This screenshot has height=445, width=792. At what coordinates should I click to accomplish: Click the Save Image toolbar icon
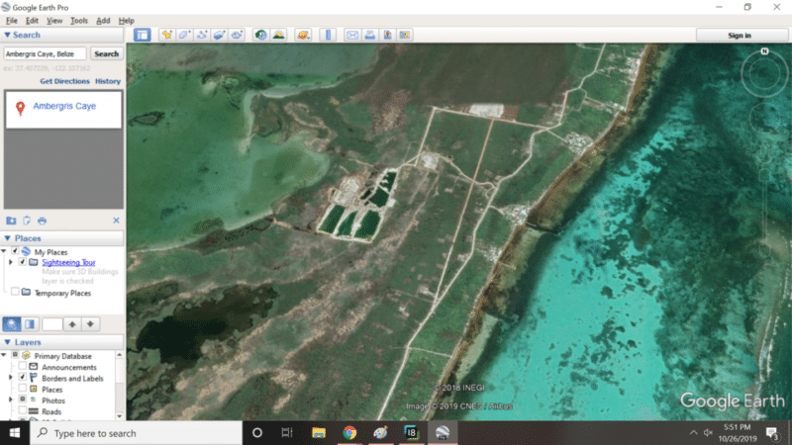click(x=387, y=35)
